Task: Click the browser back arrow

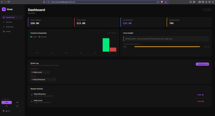Action: point(2,2)
